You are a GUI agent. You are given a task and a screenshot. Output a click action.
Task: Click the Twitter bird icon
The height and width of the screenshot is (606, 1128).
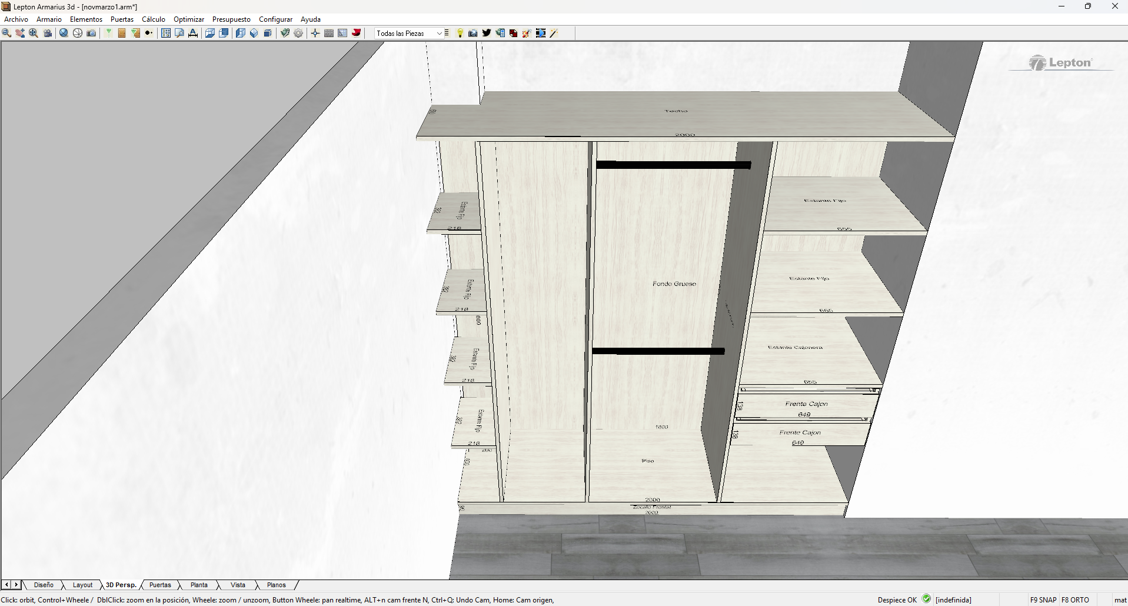487,33
